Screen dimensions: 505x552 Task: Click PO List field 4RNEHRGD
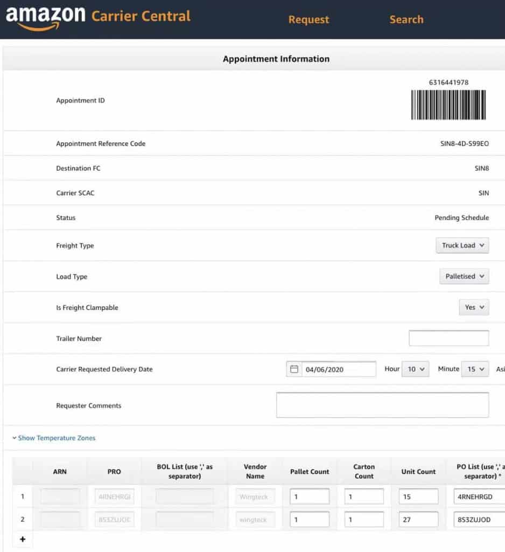479,496
